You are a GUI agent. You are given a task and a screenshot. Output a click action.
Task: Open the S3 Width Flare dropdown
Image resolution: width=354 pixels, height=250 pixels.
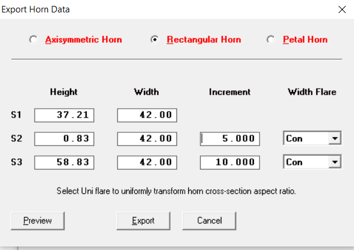(x=335, y=162)
